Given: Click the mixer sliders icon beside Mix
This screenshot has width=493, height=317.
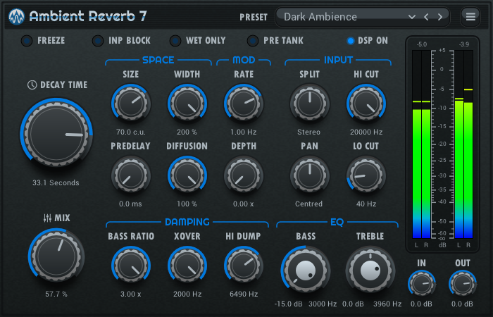Looking at the screenshot, I should 47,218.
